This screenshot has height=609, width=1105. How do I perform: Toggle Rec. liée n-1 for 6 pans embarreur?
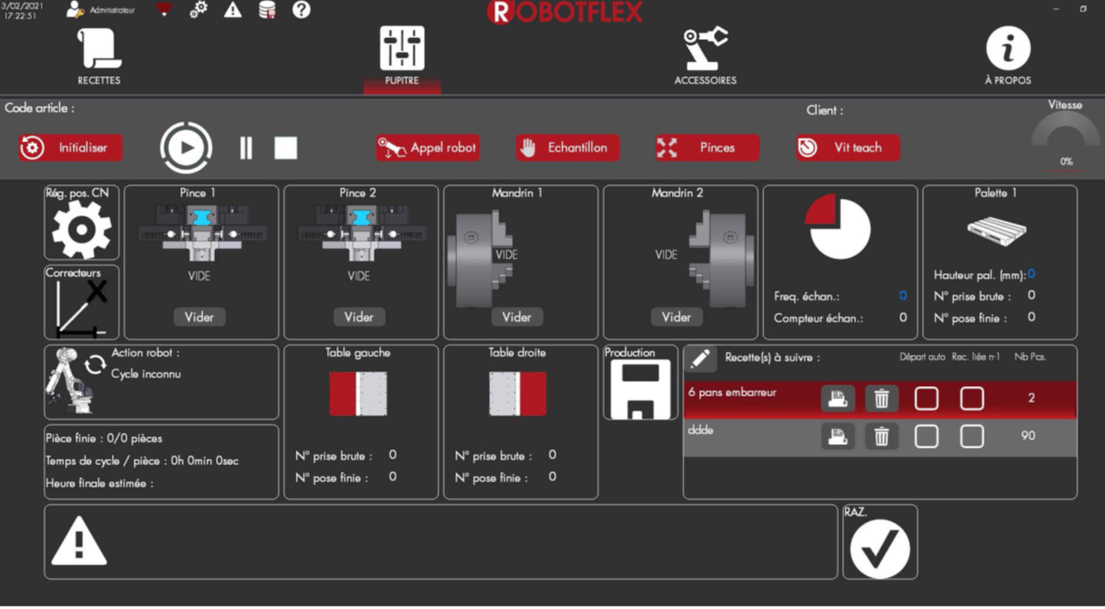coord(971,398)
